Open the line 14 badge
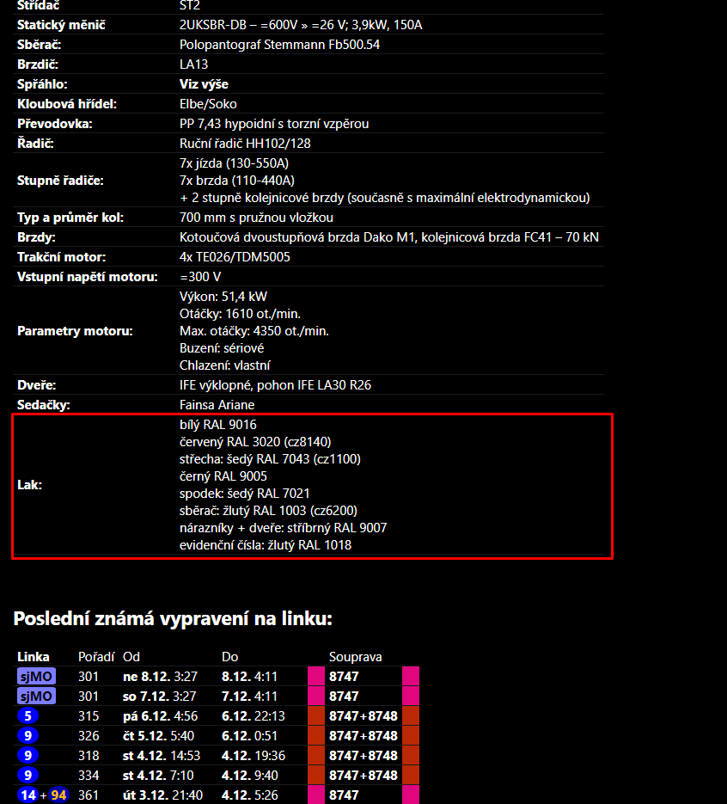The image size is (727, 804). click(x=27, y=795)
